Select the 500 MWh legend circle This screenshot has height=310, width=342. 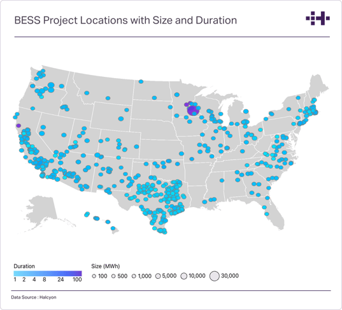113,276
